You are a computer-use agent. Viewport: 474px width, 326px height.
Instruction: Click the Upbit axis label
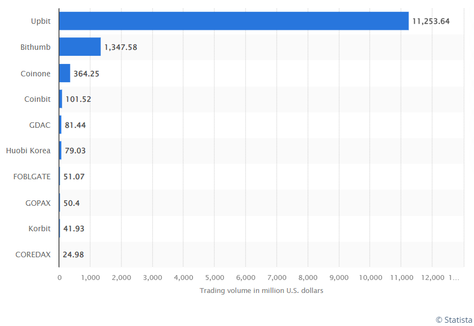(41, 22)
